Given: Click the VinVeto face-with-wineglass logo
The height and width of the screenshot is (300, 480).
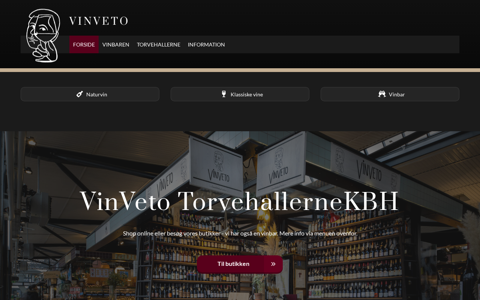Looking at the screenshot, I should pos(43,36).
